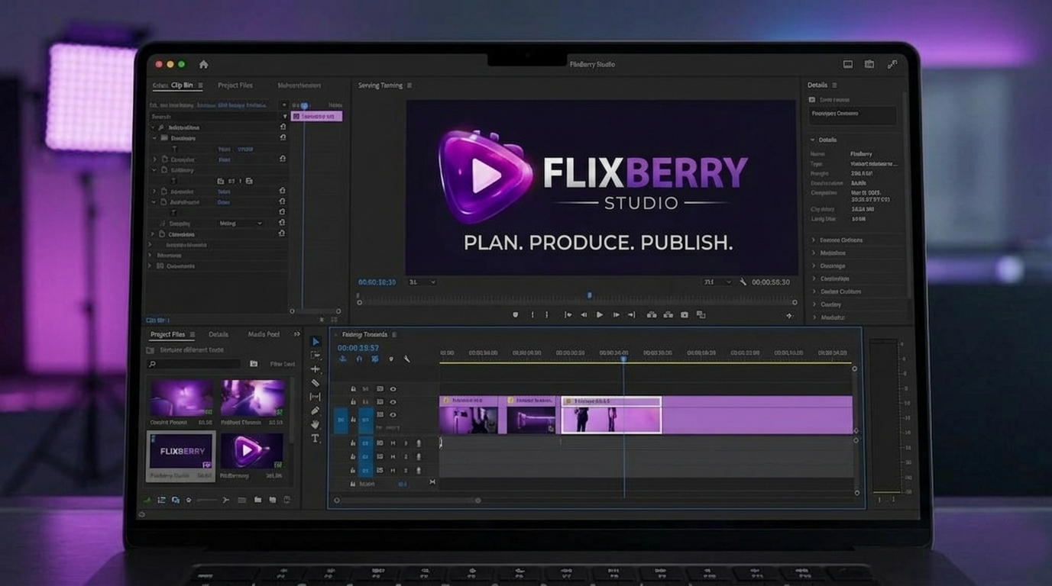The height and width of the screenshot is (586, 1052).
Task: Click the pink clip label in Clip Bin
Action: [x=316, y=116]
